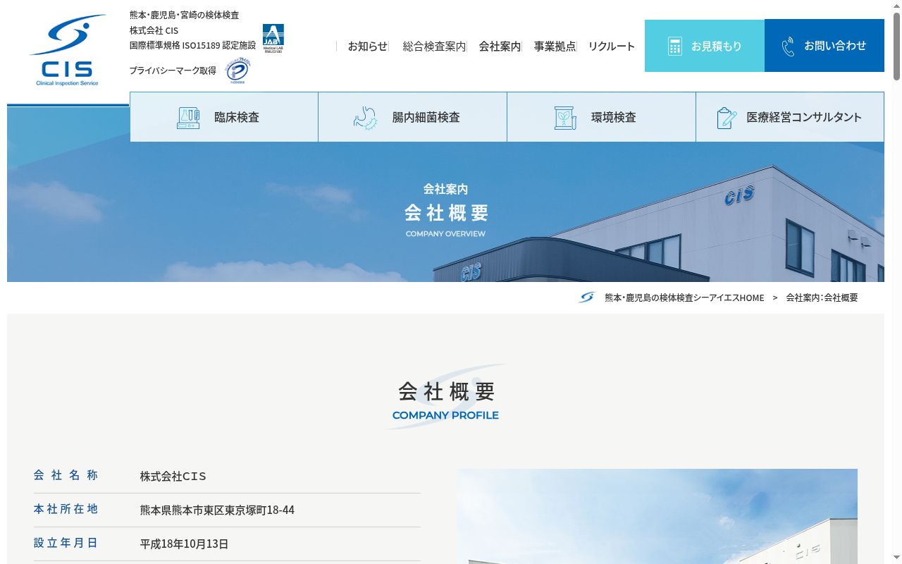The width and height of the screenshot is (902, 564).
Task: Click the 会社名称 row label
Action: [66, 475]
